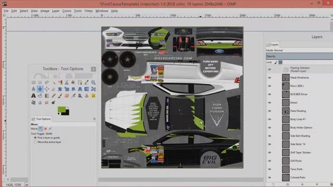Open the Windows menu
Screen dimensions: 333x187
[102, 11]
